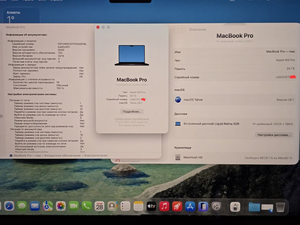
Task: Click the Память row showing 24 ГБ
Action: click(235, 69)
